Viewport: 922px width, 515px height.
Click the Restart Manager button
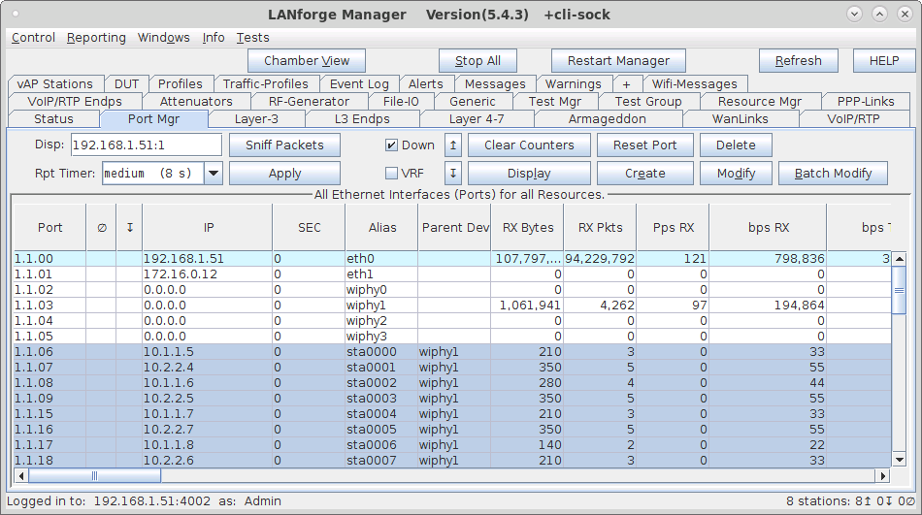click(618, 60)
